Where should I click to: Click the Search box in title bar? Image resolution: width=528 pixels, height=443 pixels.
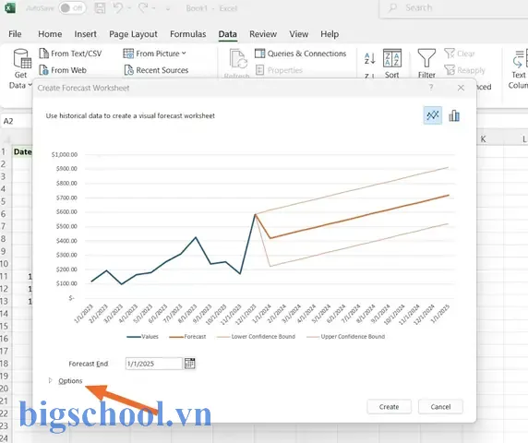tap(453, 8)
